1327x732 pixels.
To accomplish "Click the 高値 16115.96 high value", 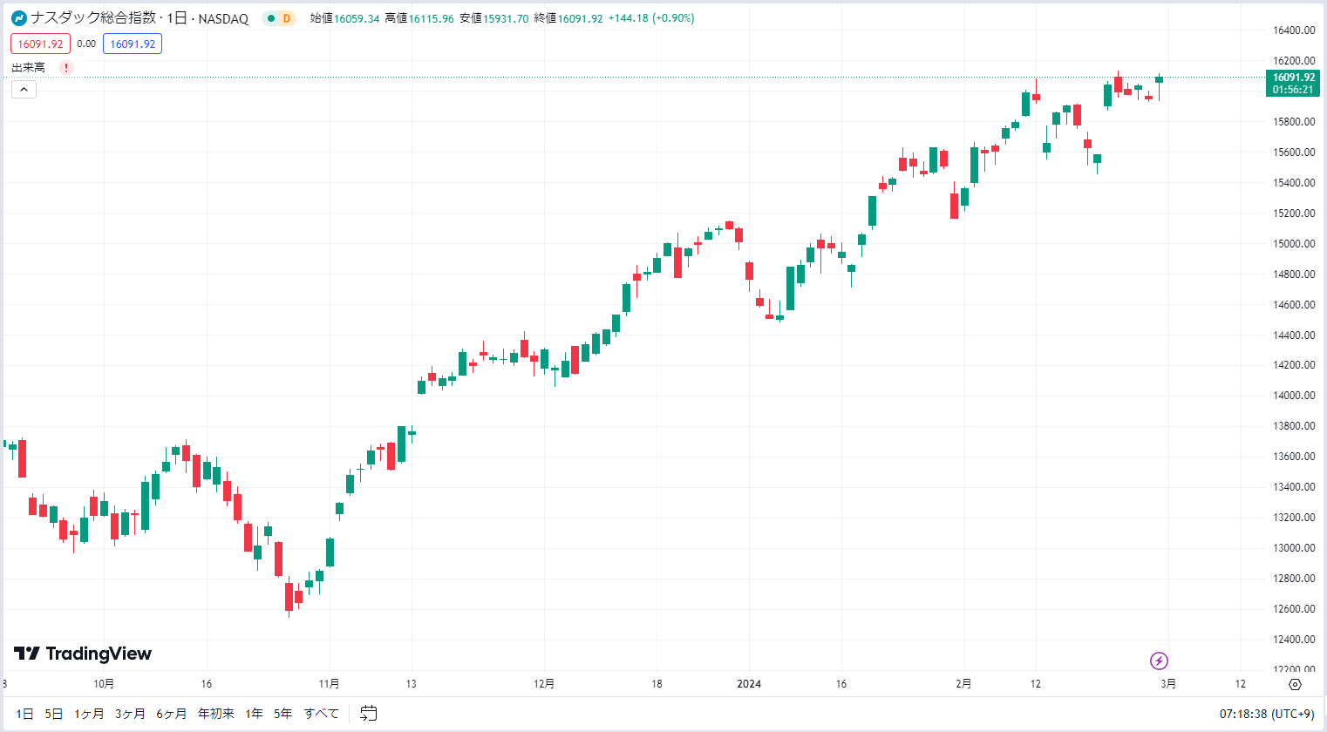I will point(419,18).
